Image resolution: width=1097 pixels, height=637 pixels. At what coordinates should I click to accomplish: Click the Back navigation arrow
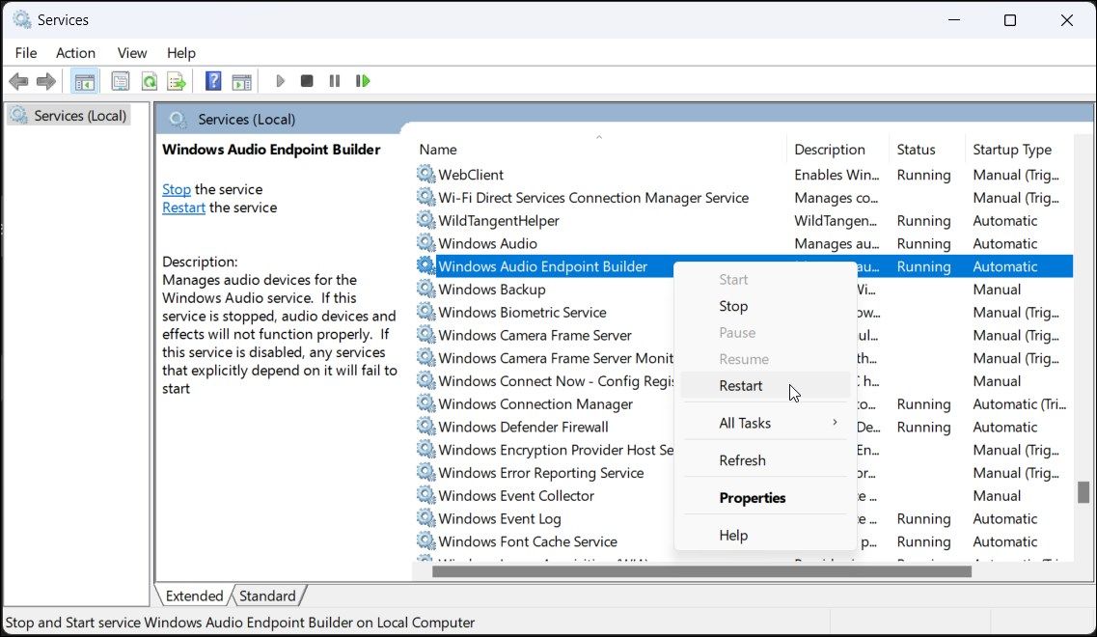(17, 81)
